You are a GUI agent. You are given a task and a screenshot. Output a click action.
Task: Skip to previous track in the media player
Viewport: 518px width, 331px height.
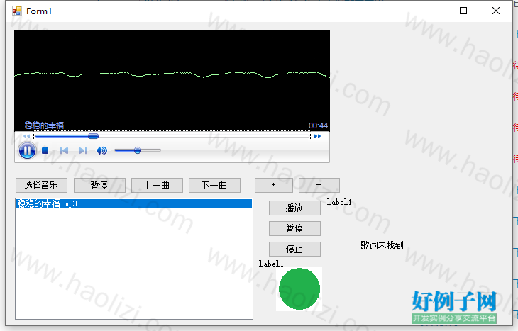point(64,151)
